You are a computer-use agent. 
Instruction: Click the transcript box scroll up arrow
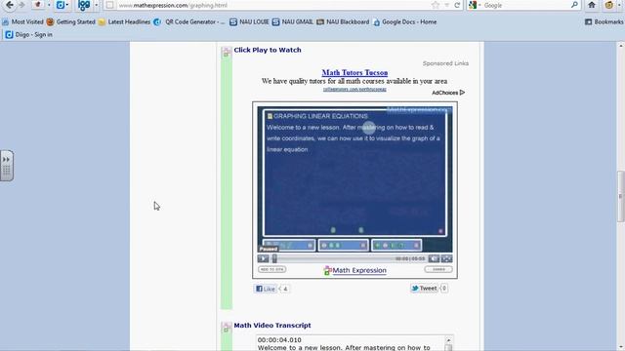pyautogui.click(x=448, y=340)
